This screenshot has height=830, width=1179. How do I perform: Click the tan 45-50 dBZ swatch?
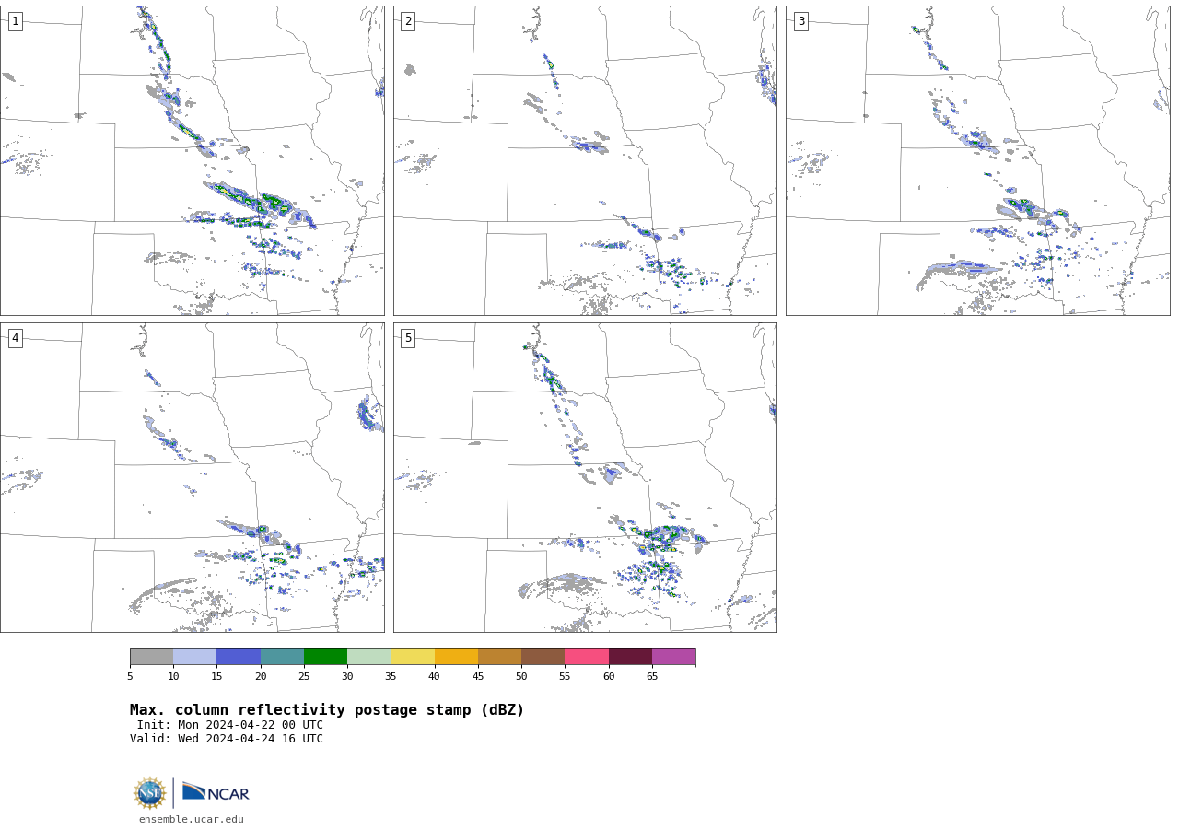click(x=499, y=656)
